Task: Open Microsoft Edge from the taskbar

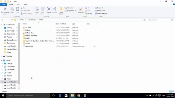Action: tap(60, 96)
